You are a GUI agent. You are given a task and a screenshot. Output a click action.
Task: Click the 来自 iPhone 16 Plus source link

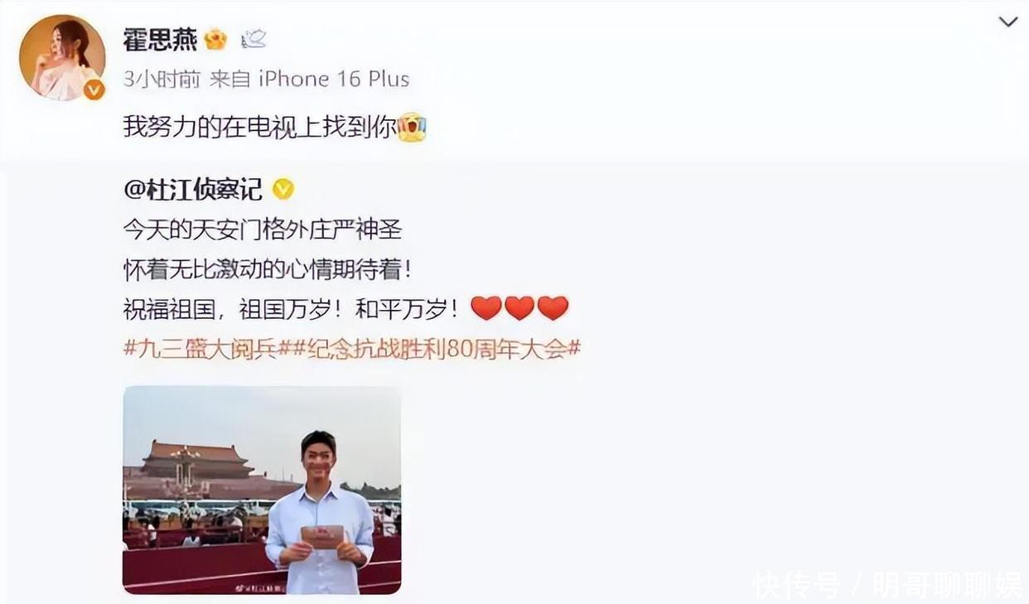click(310, 79)
